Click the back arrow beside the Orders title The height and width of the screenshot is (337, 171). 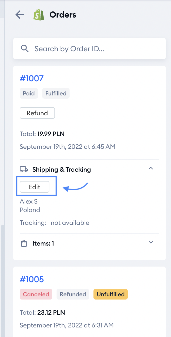(x=19, y=15)
